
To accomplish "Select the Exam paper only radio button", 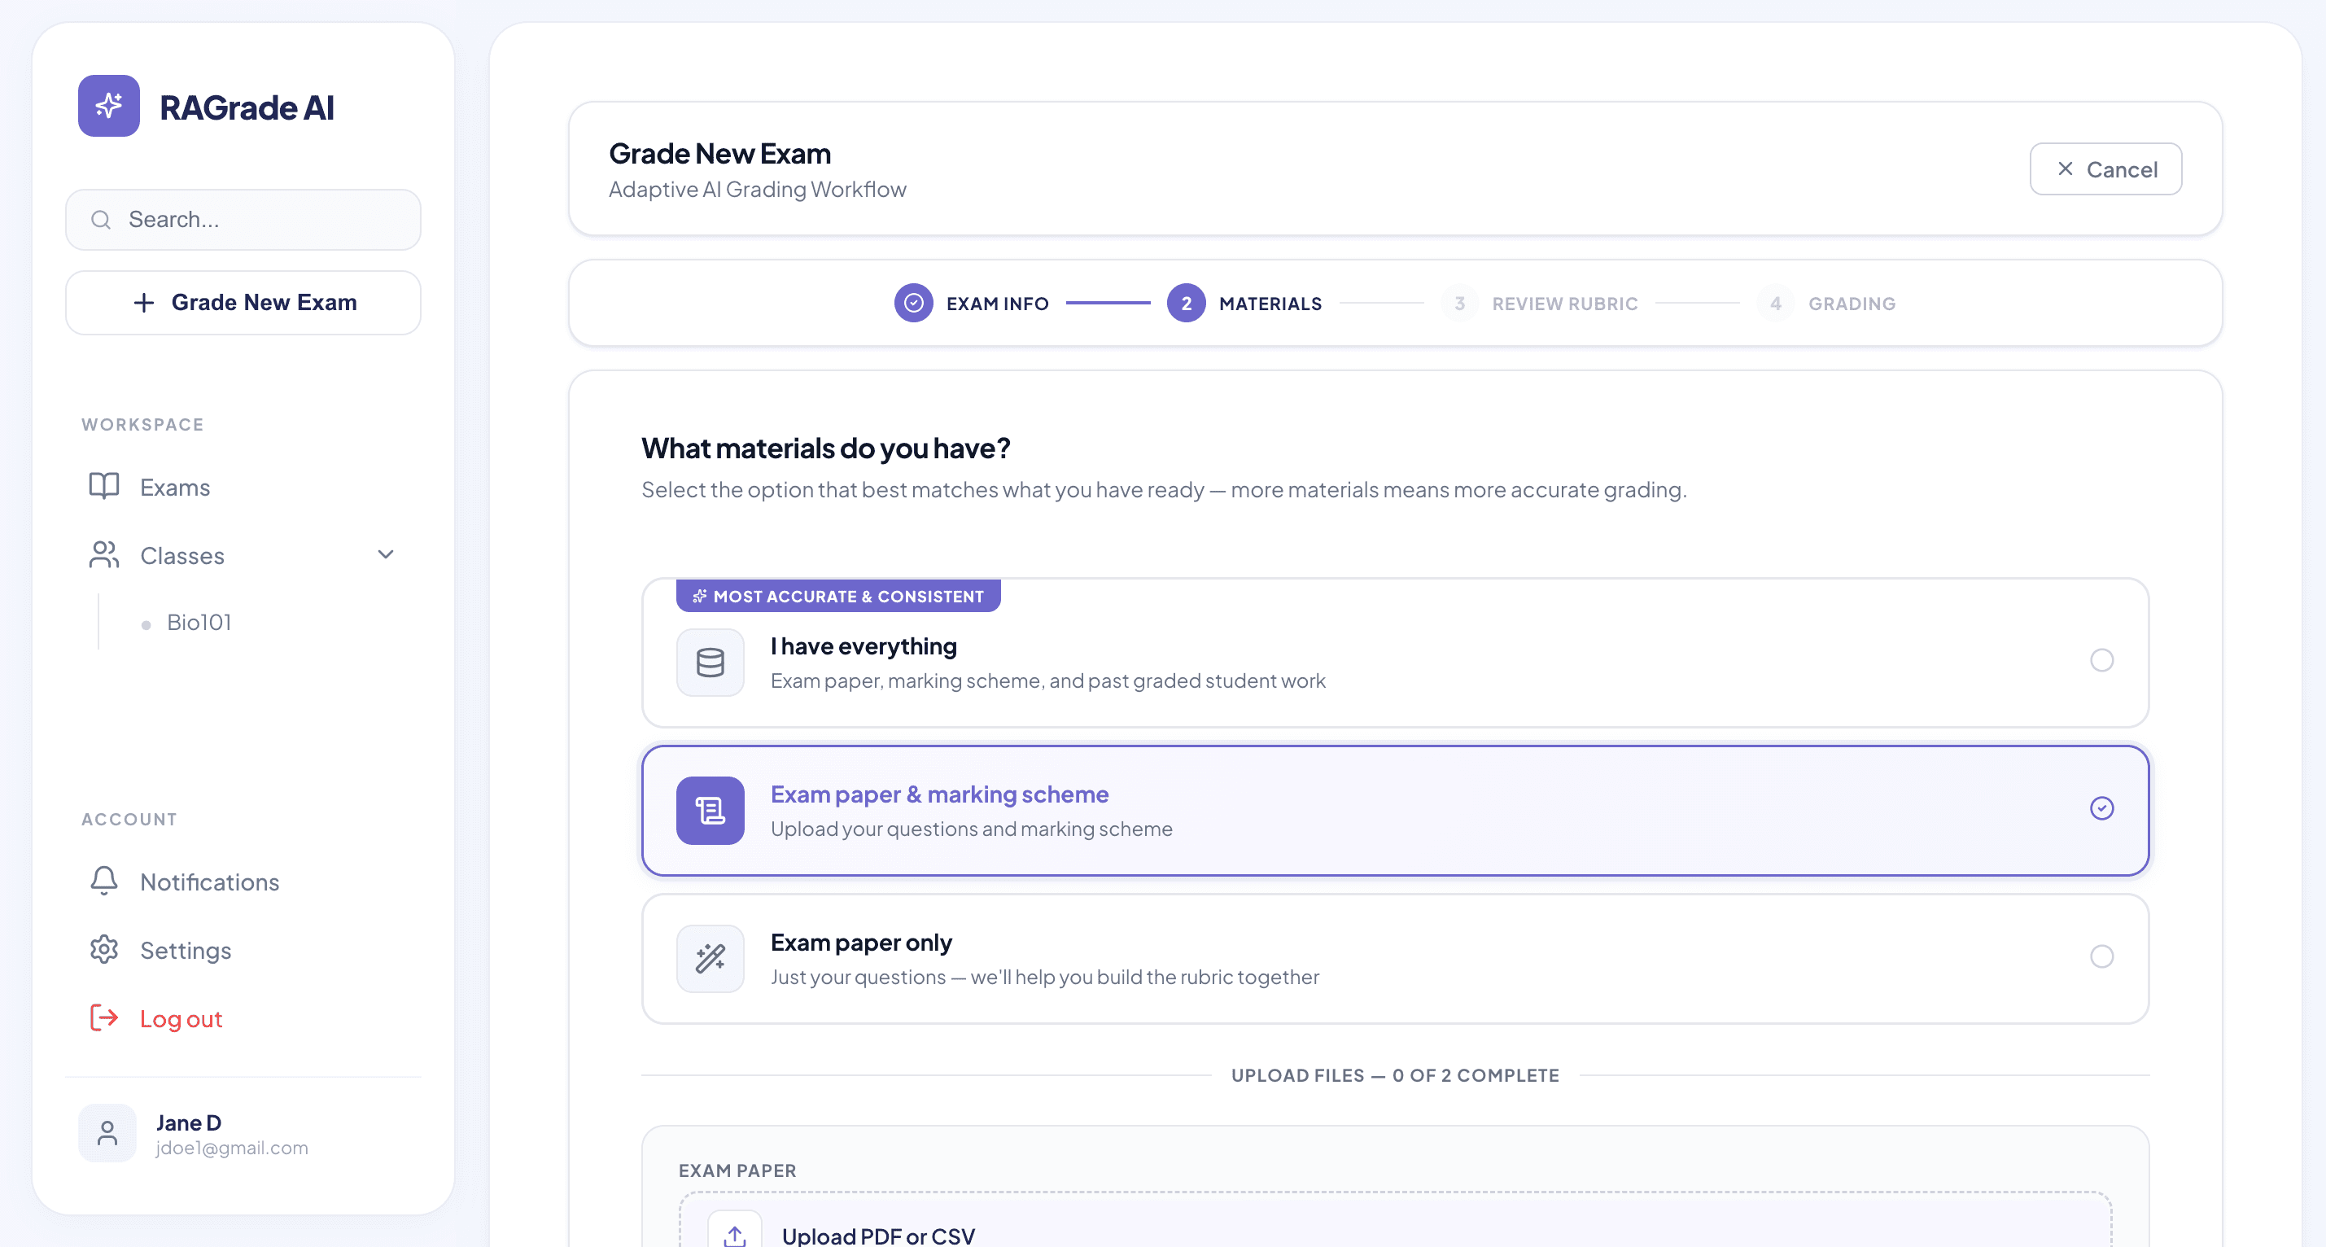I will click(2101, 956).
